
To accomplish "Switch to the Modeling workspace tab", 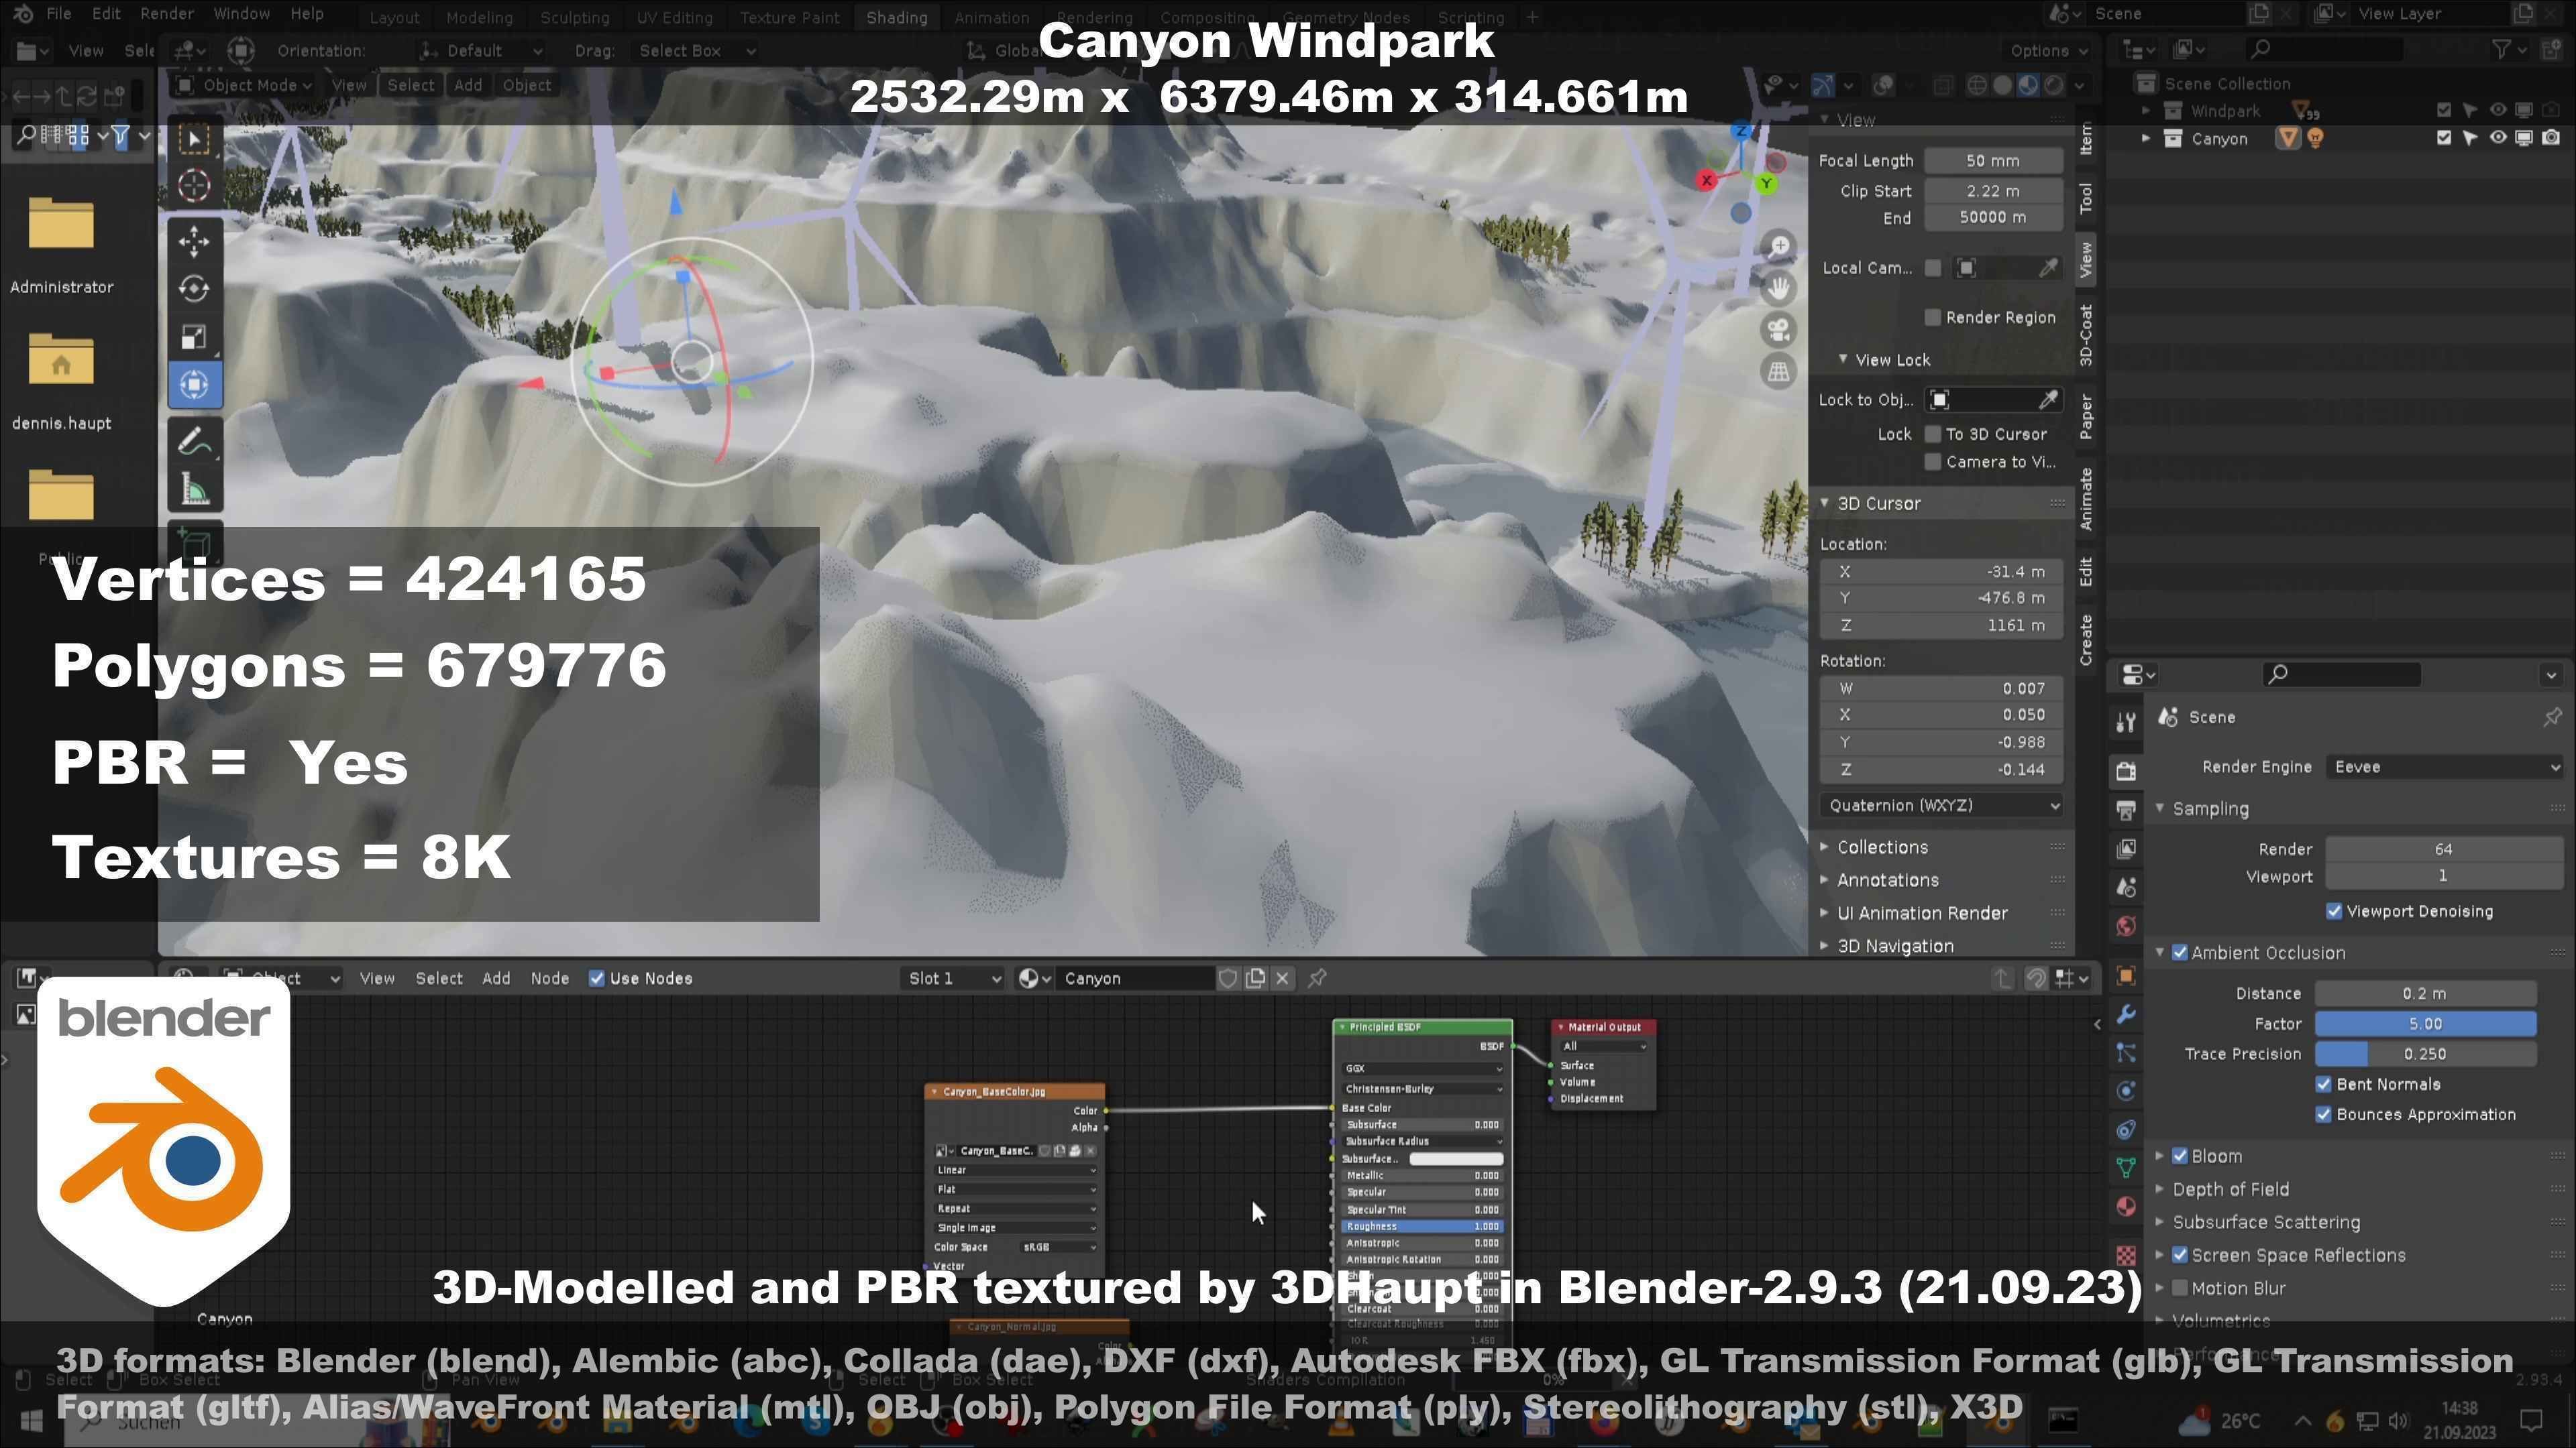I will (x=479, y=18).
